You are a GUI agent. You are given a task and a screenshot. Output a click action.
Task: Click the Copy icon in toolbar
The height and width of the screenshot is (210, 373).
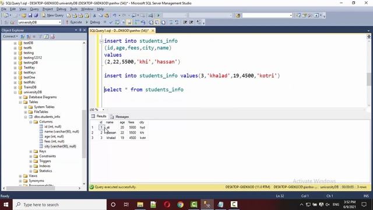[x=101, y=16]
